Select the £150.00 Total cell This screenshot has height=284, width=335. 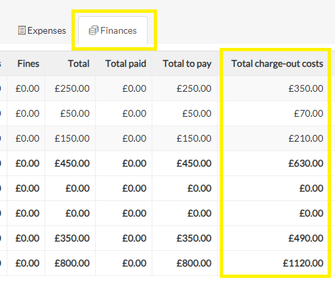click(72, 138)
